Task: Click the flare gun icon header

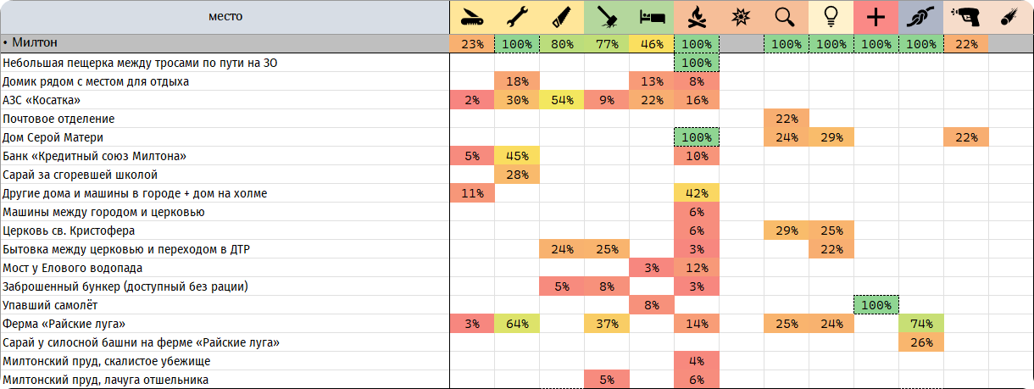Action: [x=966, y=17]
